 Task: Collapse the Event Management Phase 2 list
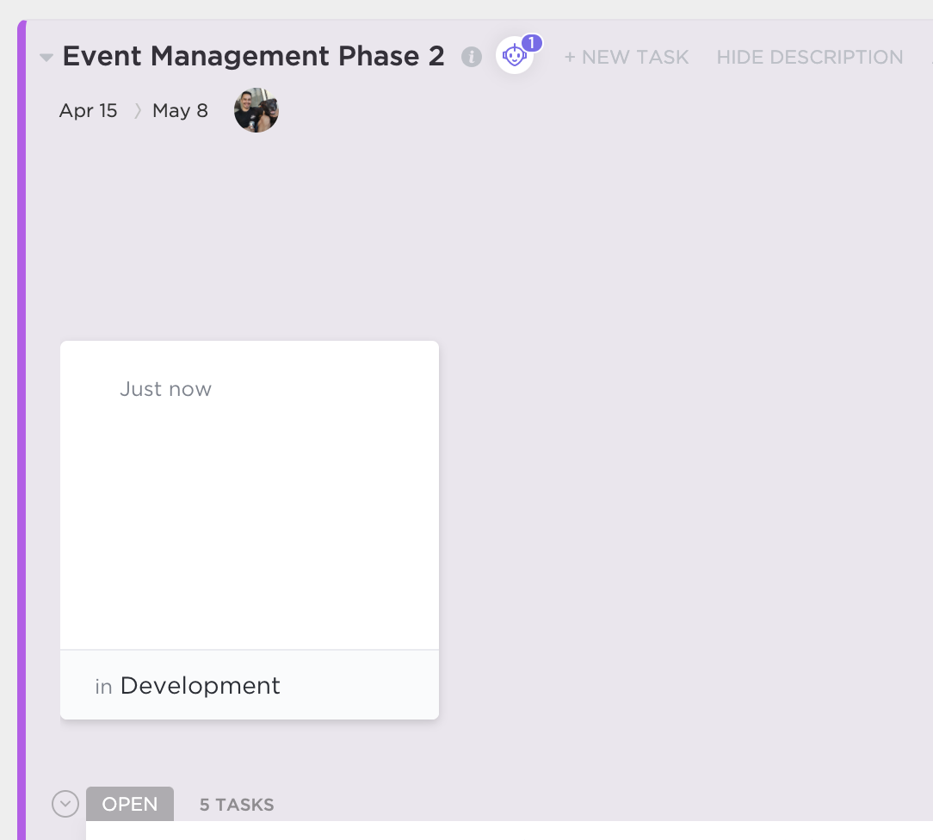point(46,58)
